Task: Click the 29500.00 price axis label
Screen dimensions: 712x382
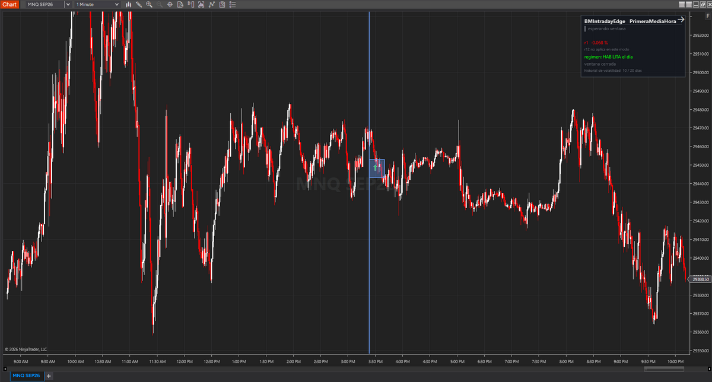Action: tap(701, 73)
